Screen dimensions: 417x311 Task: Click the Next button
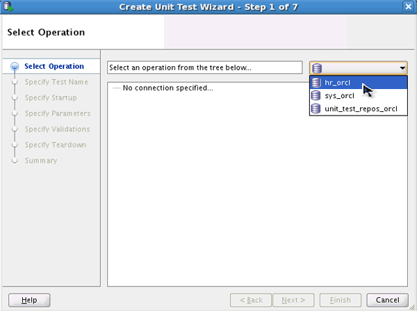tap(293, 300)
